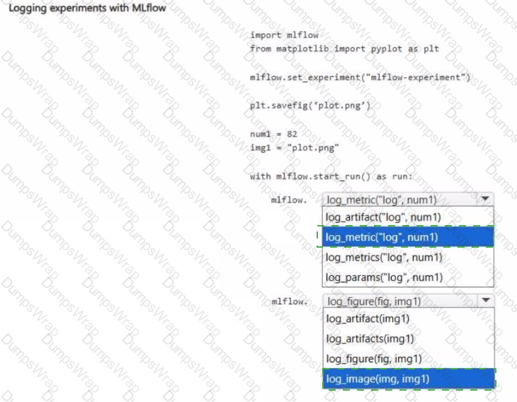Viewport: 517px width, 402px height.
Task: Select log_metric("log", num1) highlighted option
Action: point(408,237)
